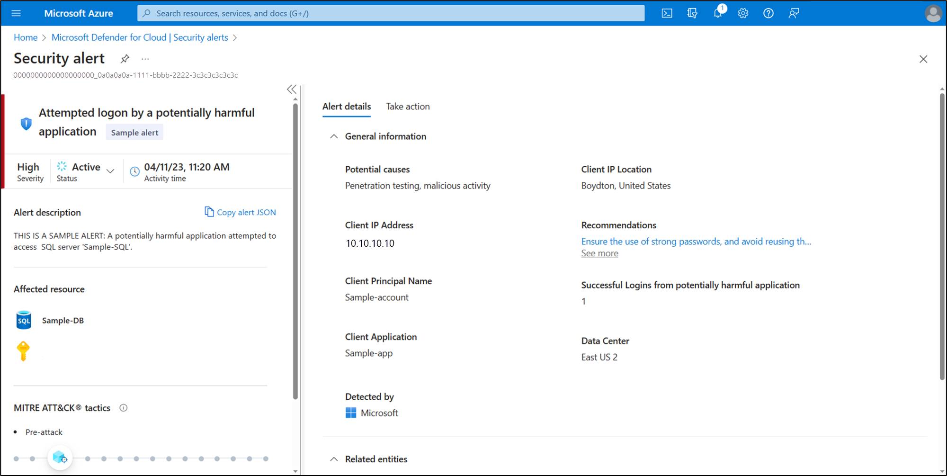
Task: Click the left panel vertical scrollbar
Action: point(295,251)
